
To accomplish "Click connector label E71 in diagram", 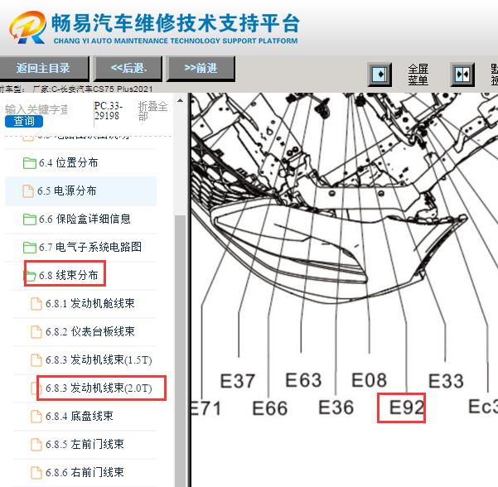I will point(205,408).
